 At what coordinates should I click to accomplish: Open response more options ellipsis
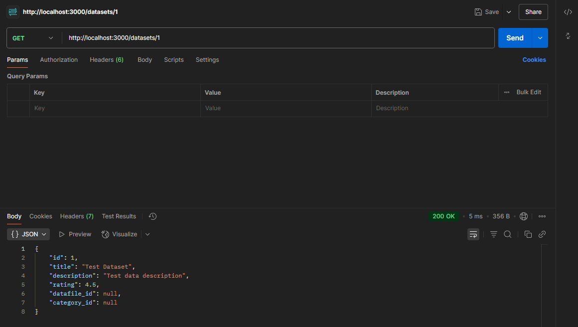(x=542, y=216)
